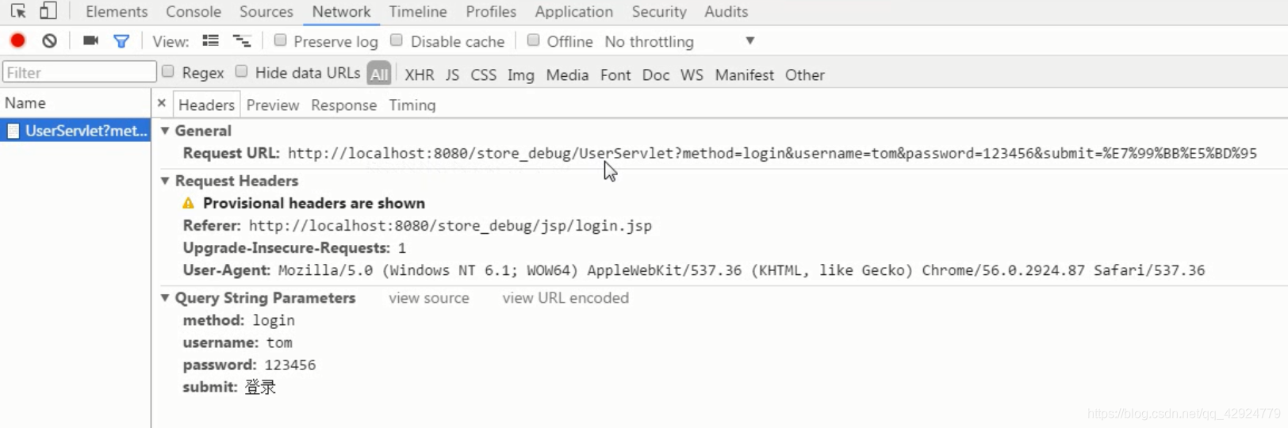Select the UserServlet request file icon
This screenshot has height=428, width=1288.
13,131
